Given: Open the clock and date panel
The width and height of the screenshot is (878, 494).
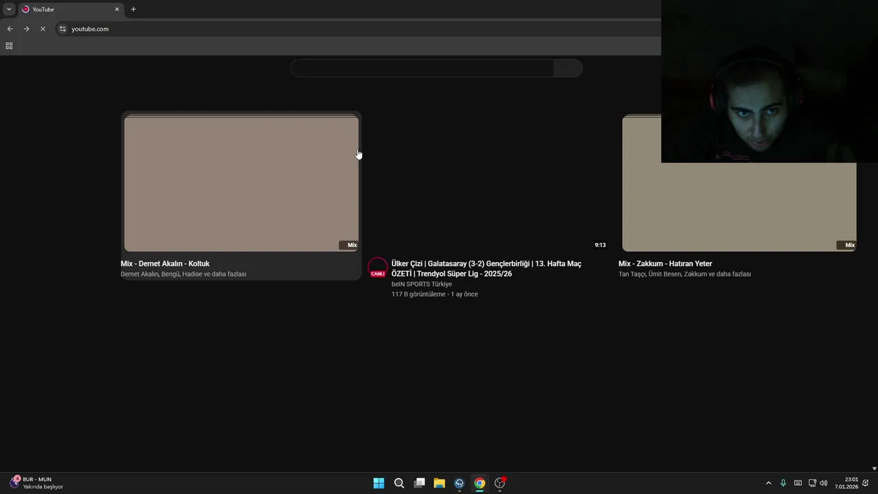Looking at the screenshot, I should click(x=846, y=483).
